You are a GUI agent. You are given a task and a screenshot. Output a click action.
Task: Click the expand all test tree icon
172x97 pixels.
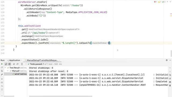[x=22, y=64]
